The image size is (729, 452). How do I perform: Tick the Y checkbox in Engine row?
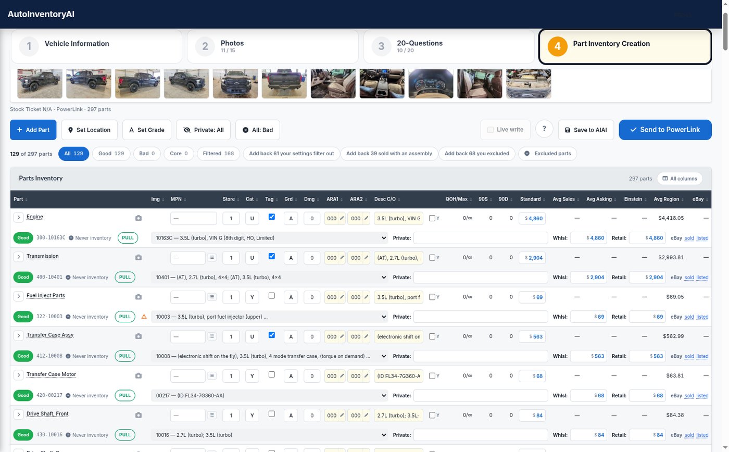432,218
